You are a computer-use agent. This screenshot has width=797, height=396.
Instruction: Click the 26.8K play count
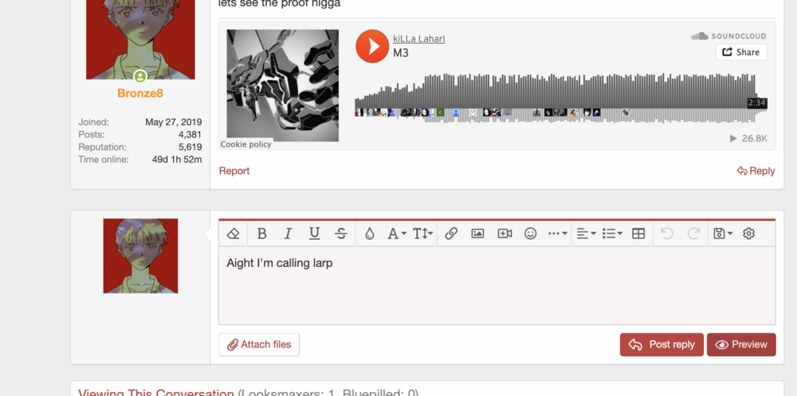pos(748,139)
